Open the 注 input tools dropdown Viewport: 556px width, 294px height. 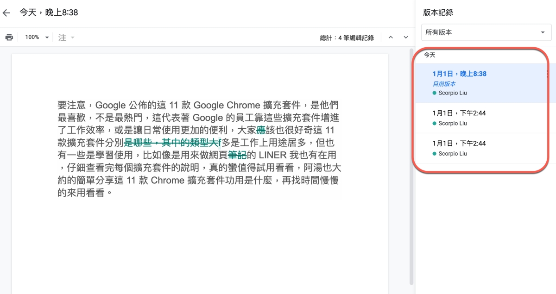tap(66, 38)
